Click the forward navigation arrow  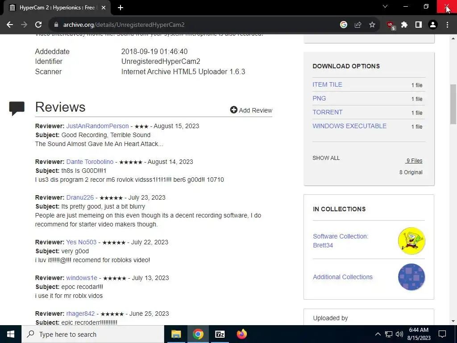[24, 25]
